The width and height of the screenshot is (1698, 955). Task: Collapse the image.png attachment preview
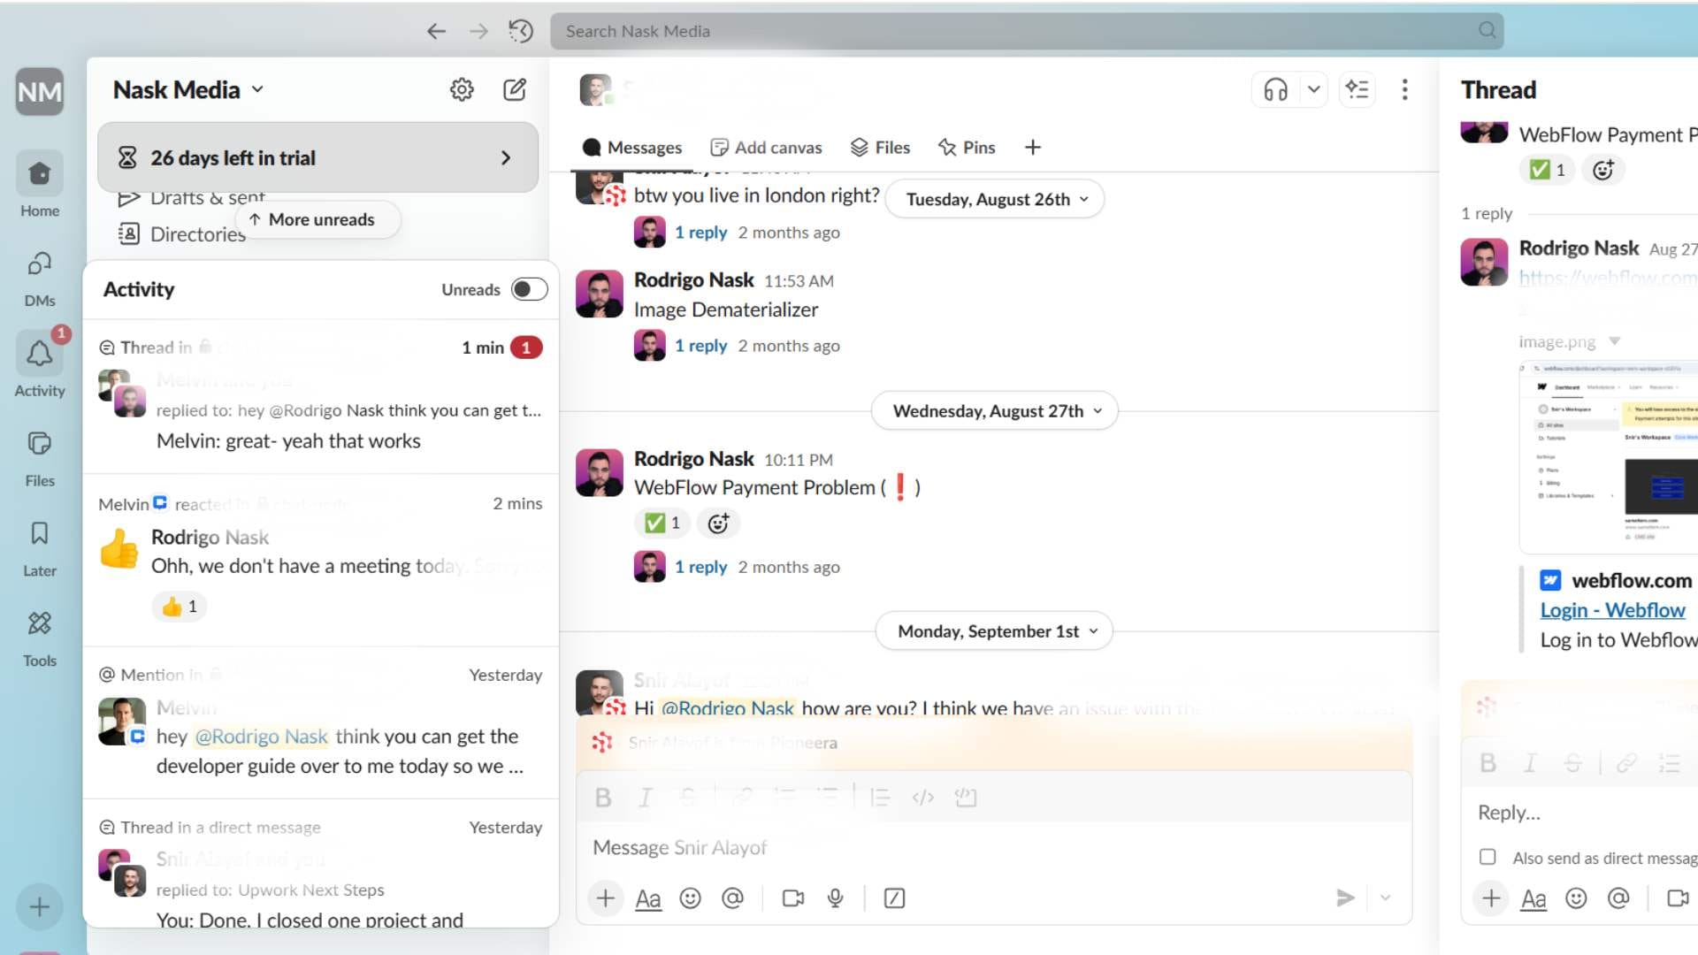[x=1615, y=342]
